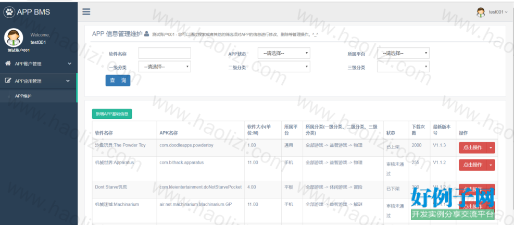The height and width of the screenshot is (225, 514).
Task: Click the APP BMS title text
Action: [33, 12]
